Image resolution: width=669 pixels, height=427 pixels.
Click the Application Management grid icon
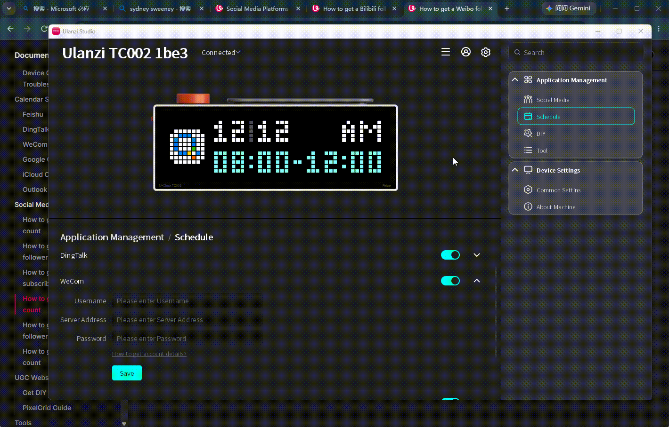click(x=528, y=80)
